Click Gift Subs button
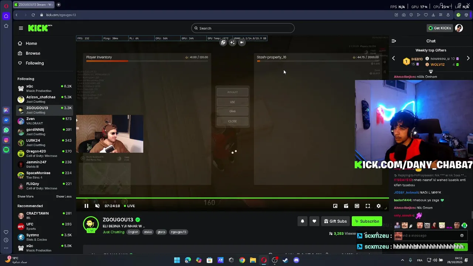 point(335,221)
